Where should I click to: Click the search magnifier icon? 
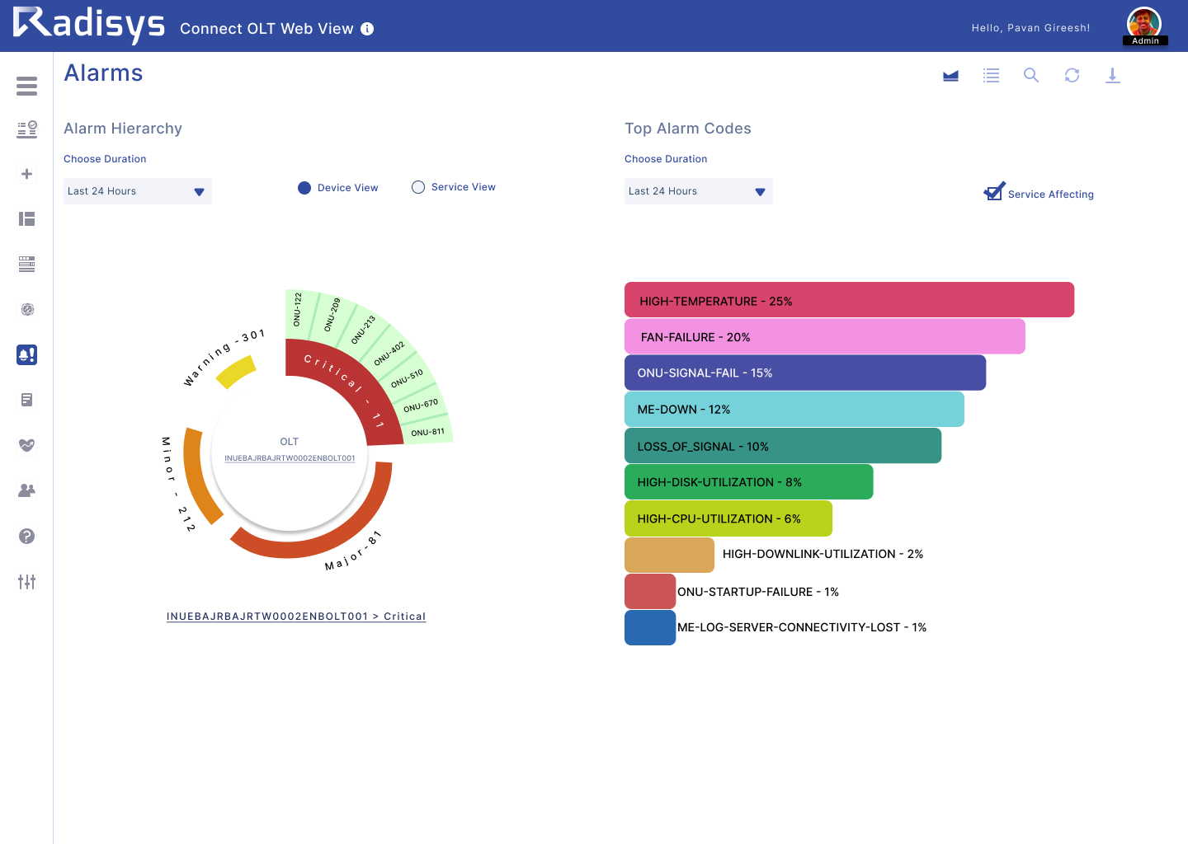click(1030, 76)
